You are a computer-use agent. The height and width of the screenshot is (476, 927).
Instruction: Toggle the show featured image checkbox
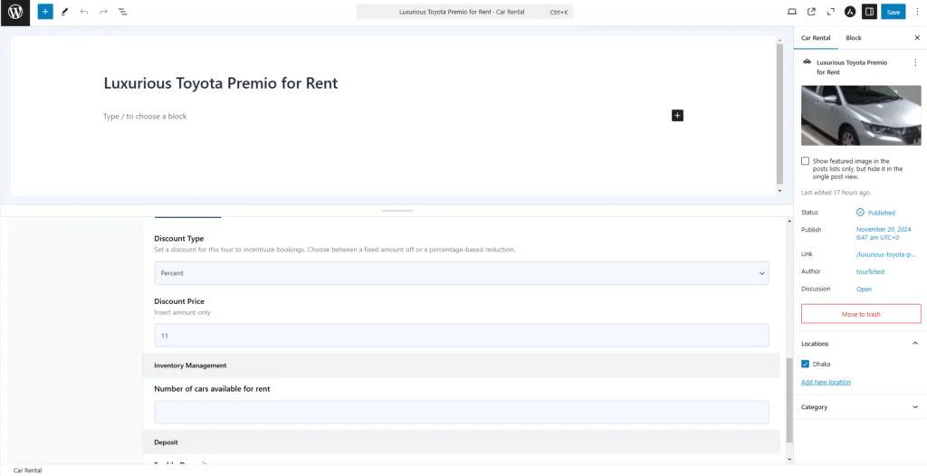pos(805,161)
